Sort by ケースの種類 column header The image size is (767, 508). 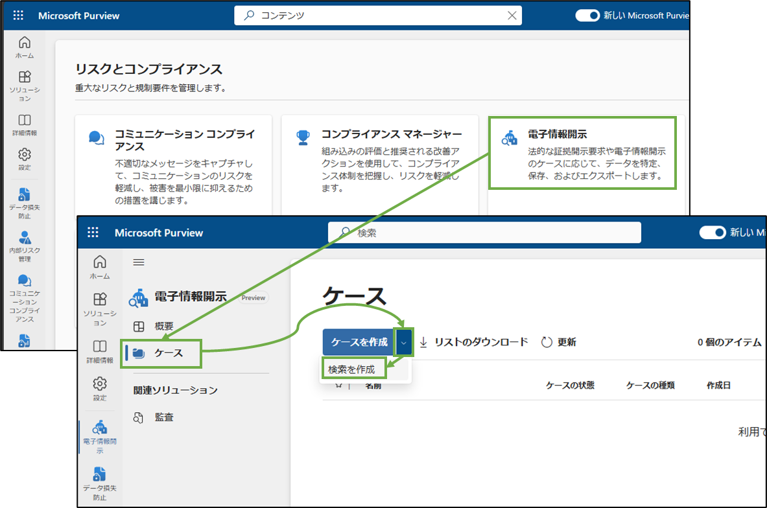point(650,386)
